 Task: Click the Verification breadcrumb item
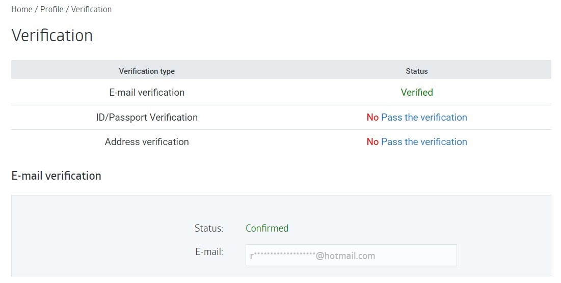point(91,10)
